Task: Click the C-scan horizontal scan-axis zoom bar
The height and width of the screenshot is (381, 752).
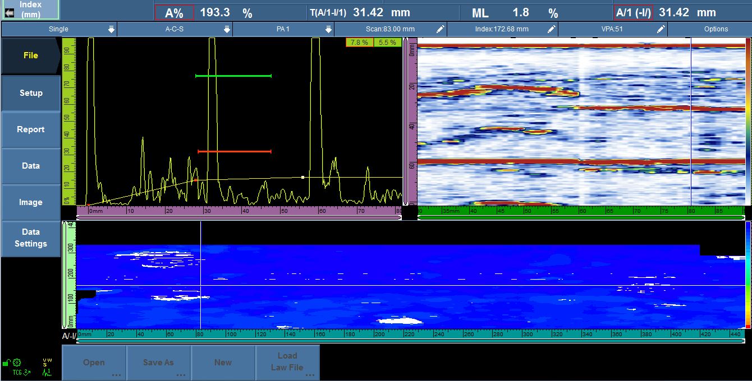Action: click(x=410, y=340)
